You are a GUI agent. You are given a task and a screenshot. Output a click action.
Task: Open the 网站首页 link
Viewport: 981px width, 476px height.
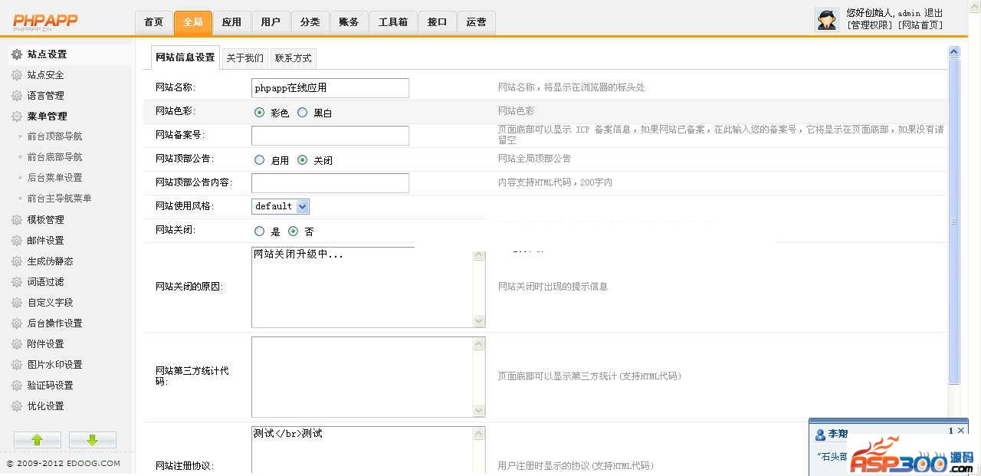(x=921, y=25)
